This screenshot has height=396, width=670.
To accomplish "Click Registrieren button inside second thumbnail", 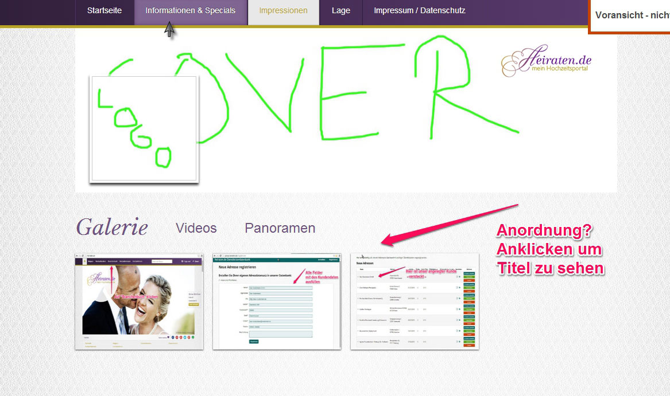I will tap(253, 341).
